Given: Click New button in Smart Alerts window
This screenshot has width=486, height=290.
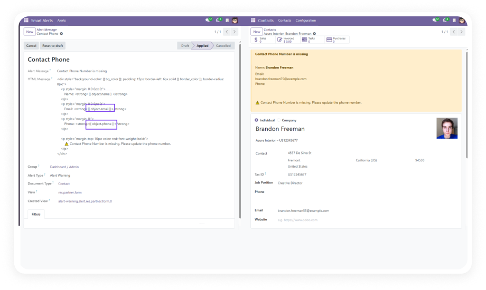Looking at the screenshot, I should (30, 32).
